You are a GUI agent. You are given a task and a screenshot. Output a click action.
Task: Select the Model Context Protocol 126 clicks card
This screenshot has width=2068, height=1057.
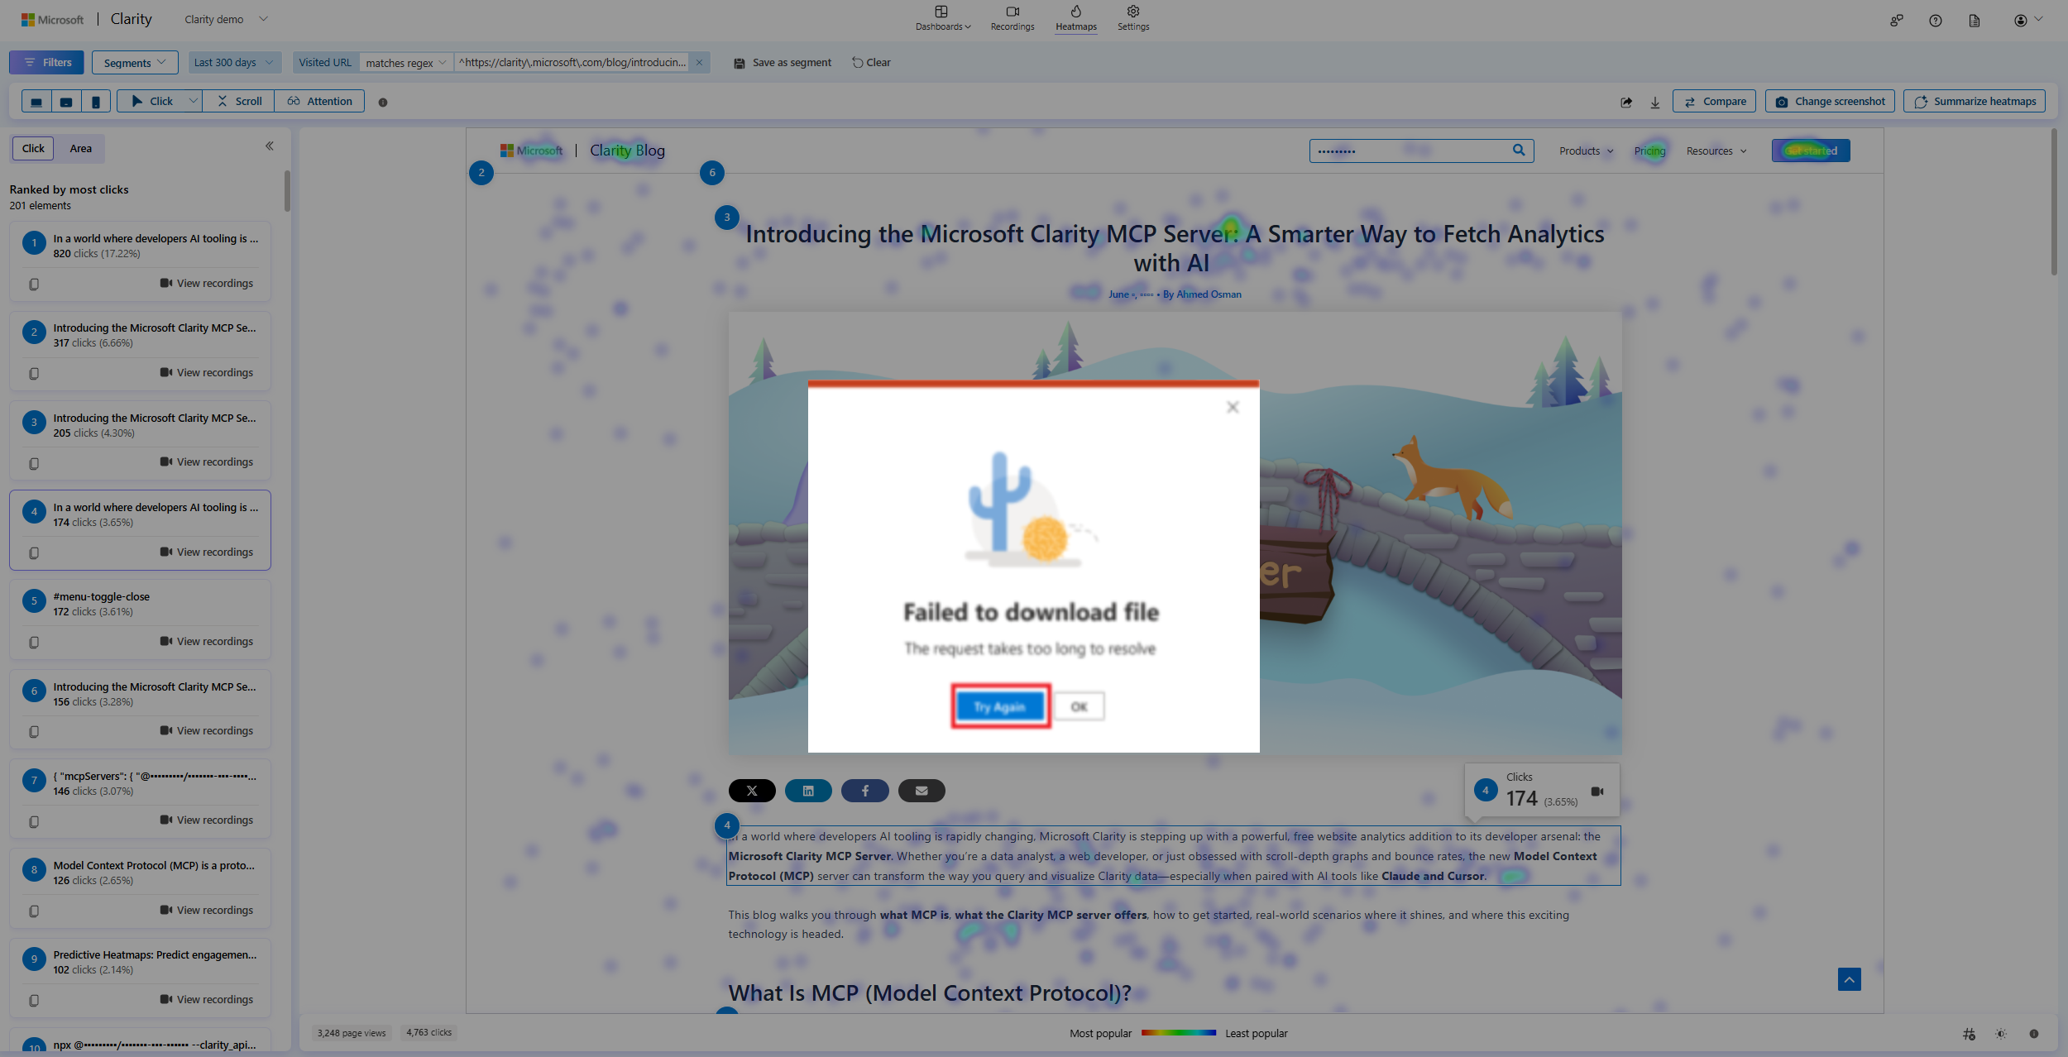pos(140,888)
